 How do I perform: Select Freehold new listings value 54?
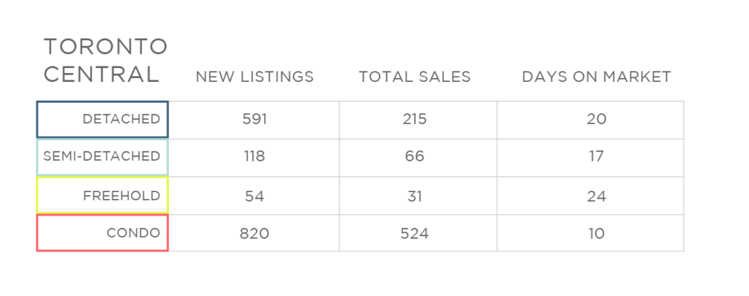[254, 196]
